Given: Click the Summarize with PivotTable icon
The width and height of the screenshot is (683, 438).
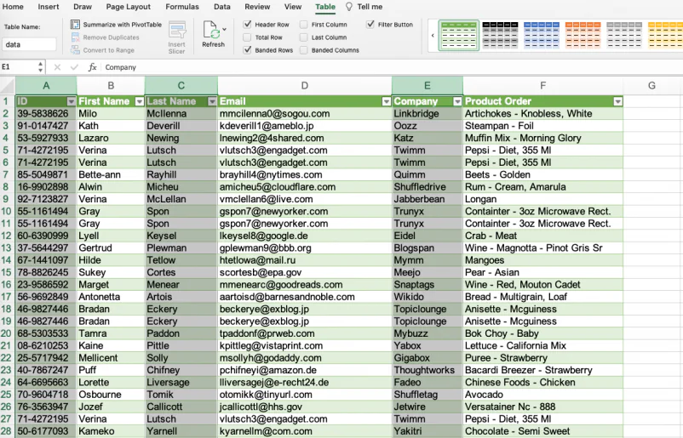Looking at the screenshot, I should [75, 25].
